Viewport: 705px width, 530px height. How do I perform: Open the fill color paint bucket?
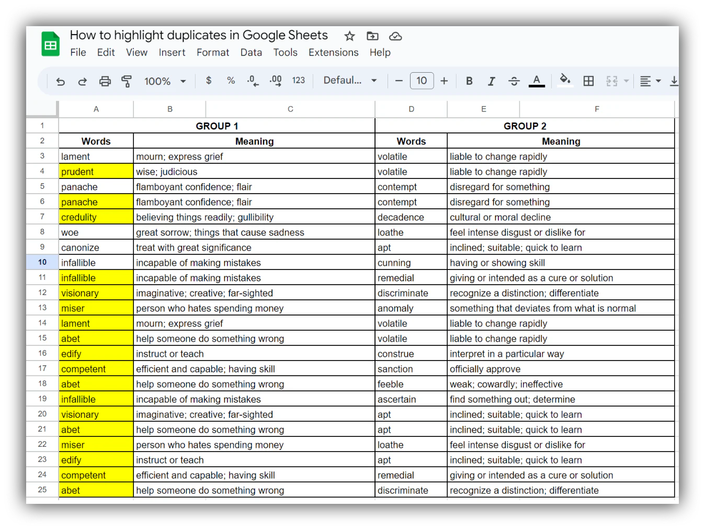[565, 80]
